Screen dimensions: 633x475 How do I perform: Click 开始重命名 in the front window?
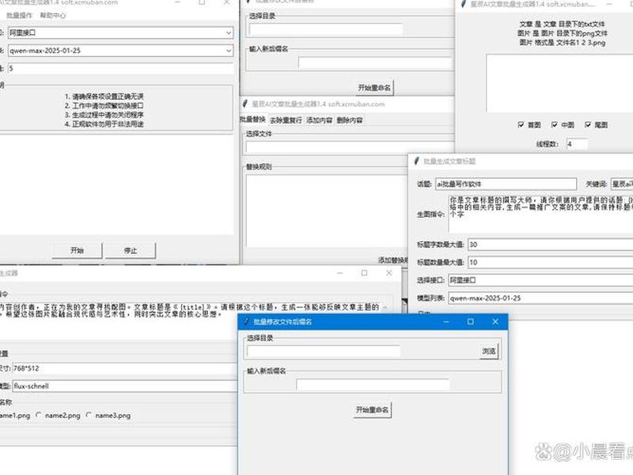pos(372,409)
